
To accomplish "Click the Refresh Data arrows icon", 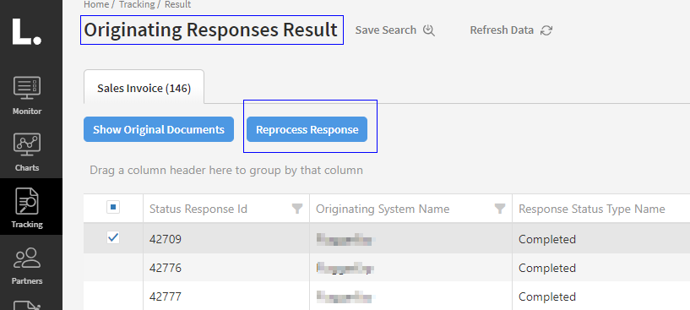I will 546,30.
